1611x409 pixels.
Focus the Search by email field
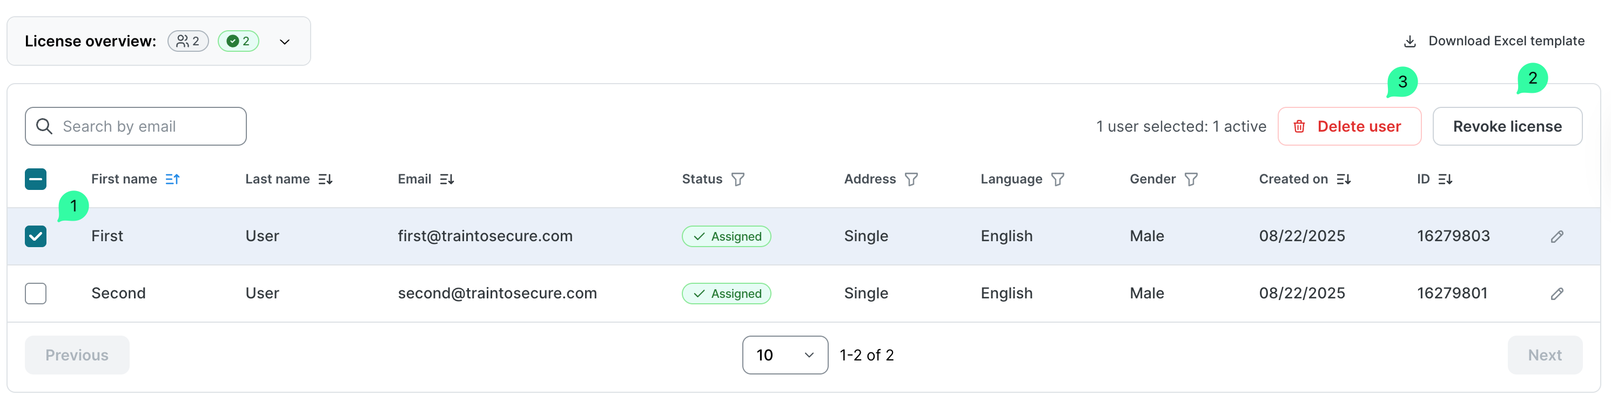(144, 127)
